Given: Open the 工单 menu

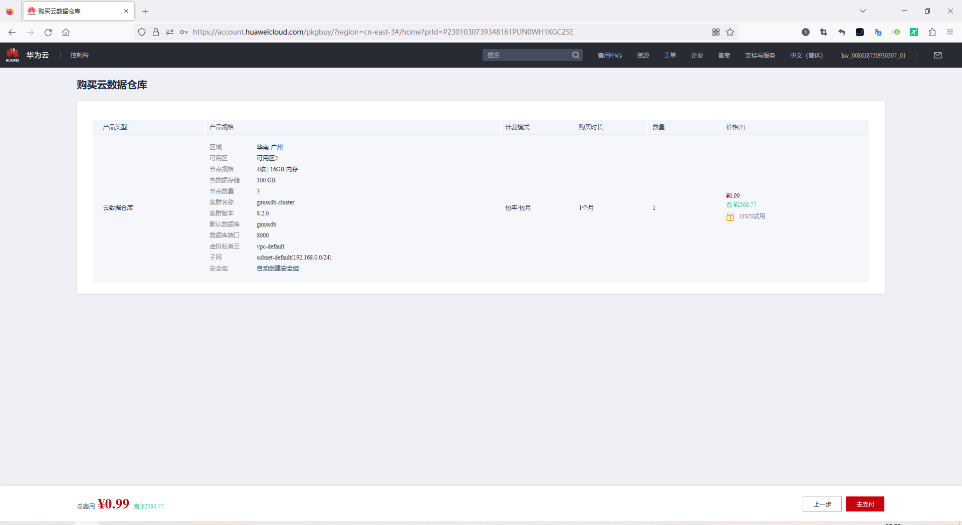Looking at the screenshot, I should (x=670, y=55).
